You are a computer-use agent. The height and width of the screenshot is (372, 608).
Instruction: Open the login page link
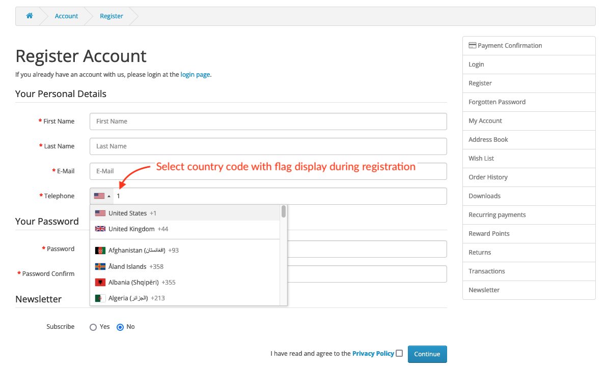pyautogui.click(x=195, y=74)
